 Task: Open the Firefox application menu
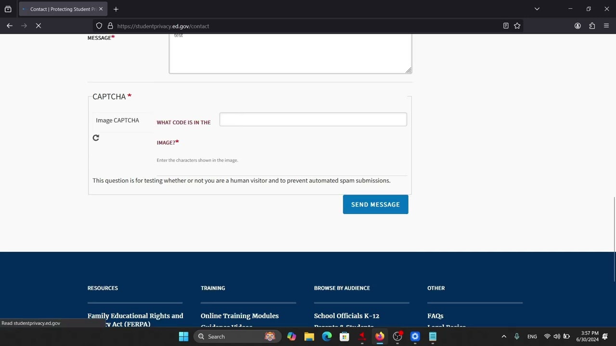pos(606,26)
